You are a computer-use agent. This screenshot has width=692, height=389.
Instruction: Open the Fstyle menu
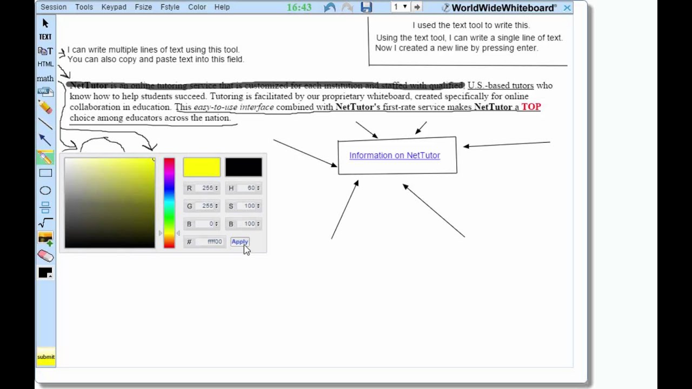(170, 7)
